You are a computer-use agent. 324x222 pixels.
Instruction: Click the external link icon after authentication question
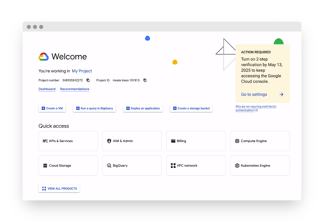point(257,110)
